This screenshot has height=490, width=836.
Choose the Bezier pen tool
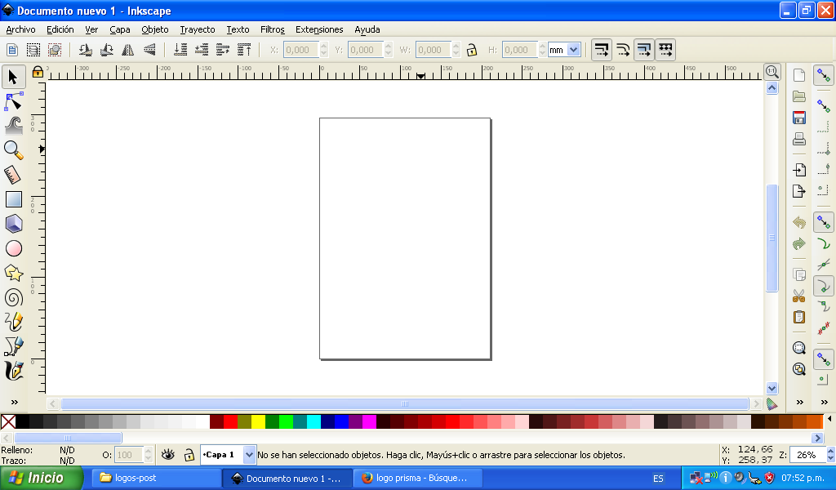[x=13, y=346]
